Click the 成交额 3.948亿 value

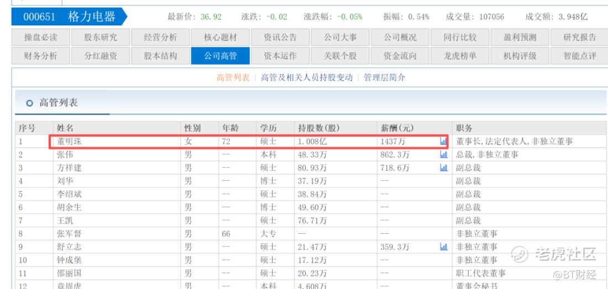tap(573, 17)
